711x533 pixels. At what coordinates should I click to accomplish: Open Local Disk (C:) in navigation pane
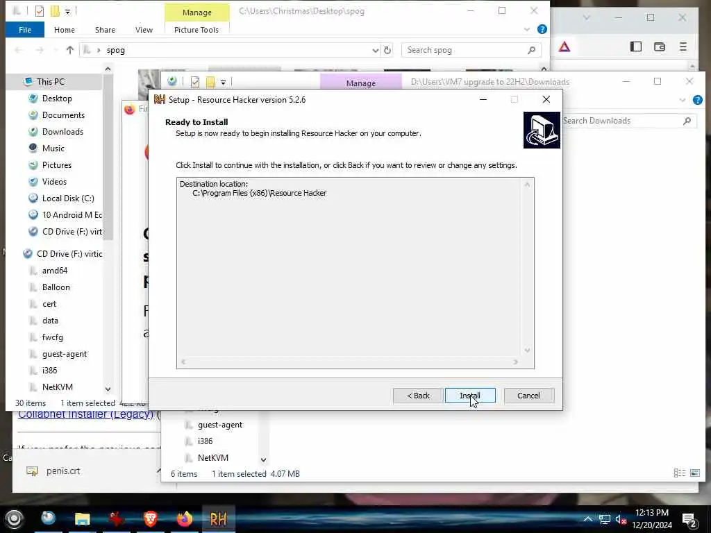pyautogui.click(x=68, y=198)
